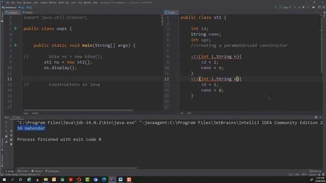
Task: Open Opera browser from the taskbar
Action: (x=79, y=179)
